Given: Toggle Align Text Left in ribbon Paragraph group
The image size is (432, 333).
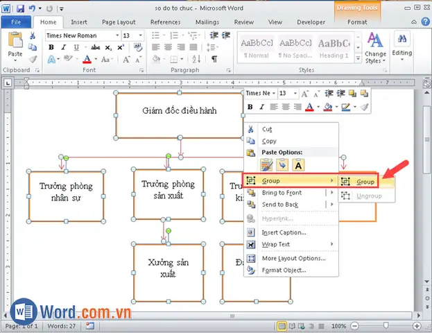Looking at the screenshot, I should (x=155, y=47).
